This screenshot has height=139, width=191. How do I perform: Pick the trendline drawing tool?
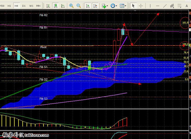[x=164, y=5]
